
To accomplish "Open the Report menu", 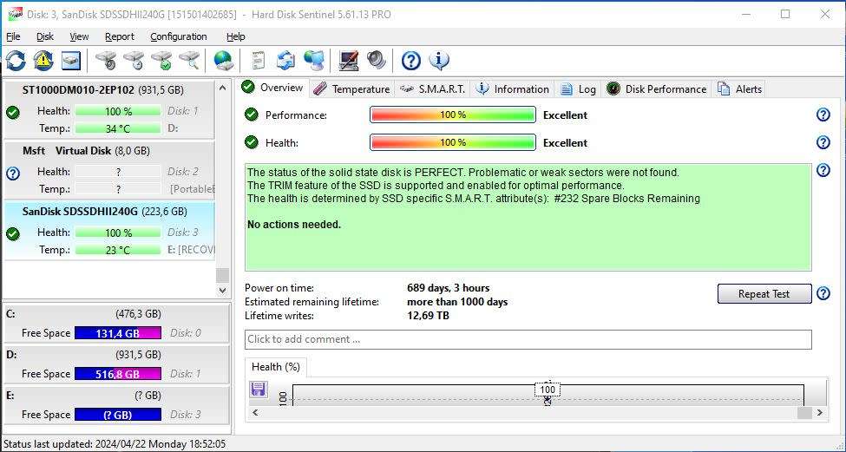I will (x=119, y=36).
